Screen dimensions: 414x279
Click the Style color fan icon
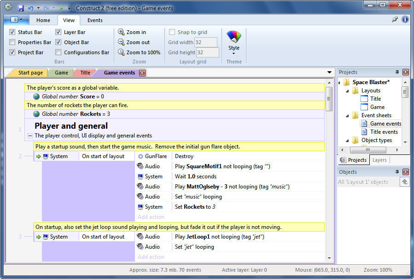point(233,36)
